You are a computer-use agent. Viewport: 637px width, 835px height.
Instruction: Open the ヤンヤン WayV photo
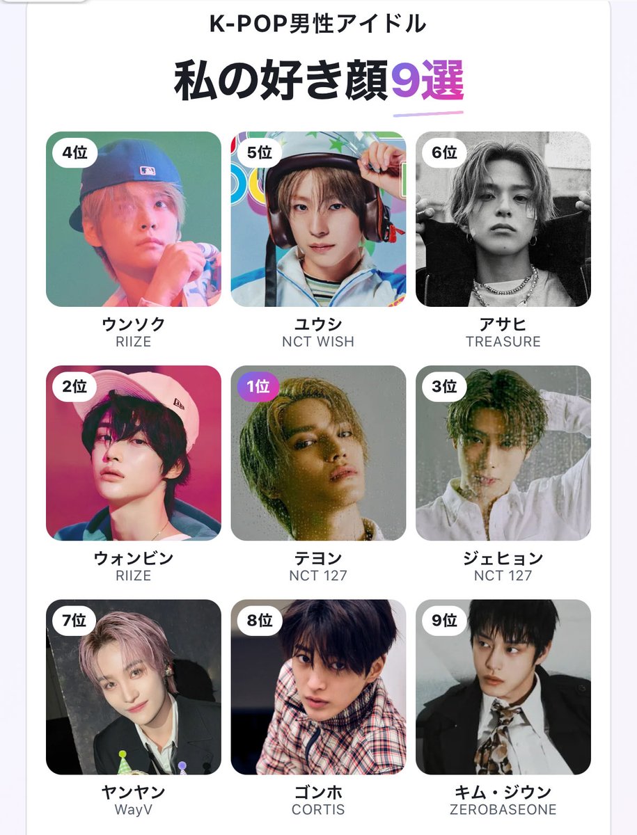pos(134,687)
